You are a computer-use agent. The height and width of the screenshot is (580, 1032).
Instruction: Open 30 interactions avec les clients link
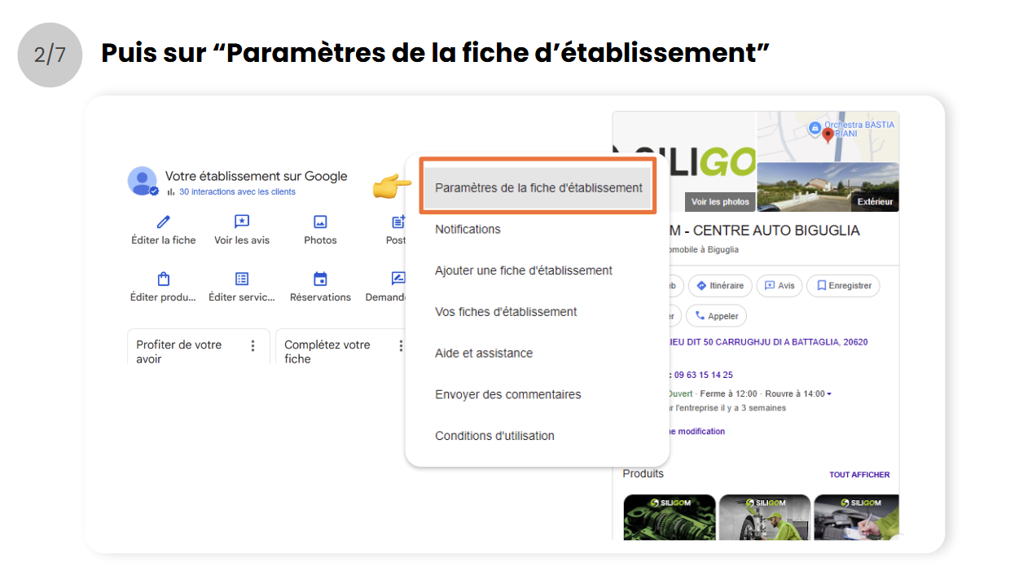coord(237,192)
